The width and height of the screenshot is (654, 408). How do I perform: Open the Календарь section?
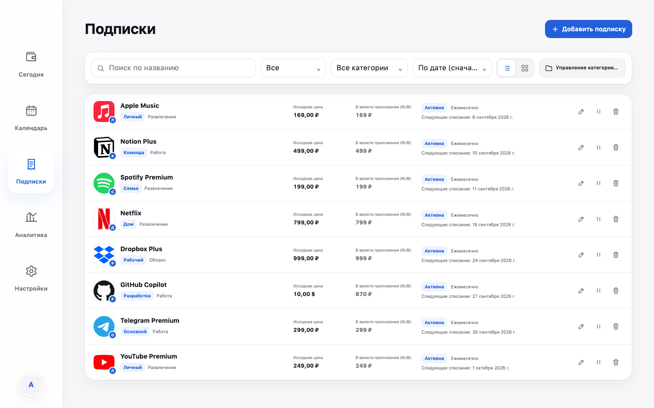(31, 117)
